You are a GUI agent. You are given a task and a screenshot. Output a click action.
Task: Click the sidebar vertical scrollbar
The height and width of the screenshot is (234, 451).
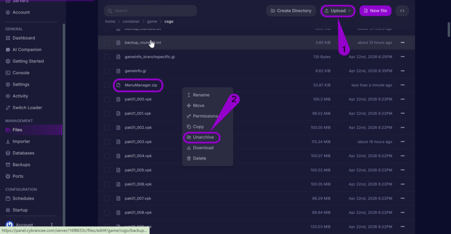pyautogui.click(x=64, y=125)
